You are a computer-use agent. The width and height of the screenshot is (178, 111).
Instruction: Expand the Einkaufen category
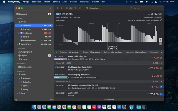tap(19, 82)
